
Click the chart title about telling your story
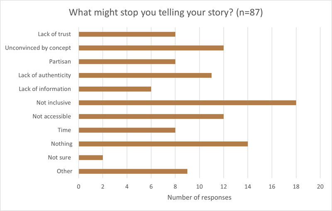[166, 12]
